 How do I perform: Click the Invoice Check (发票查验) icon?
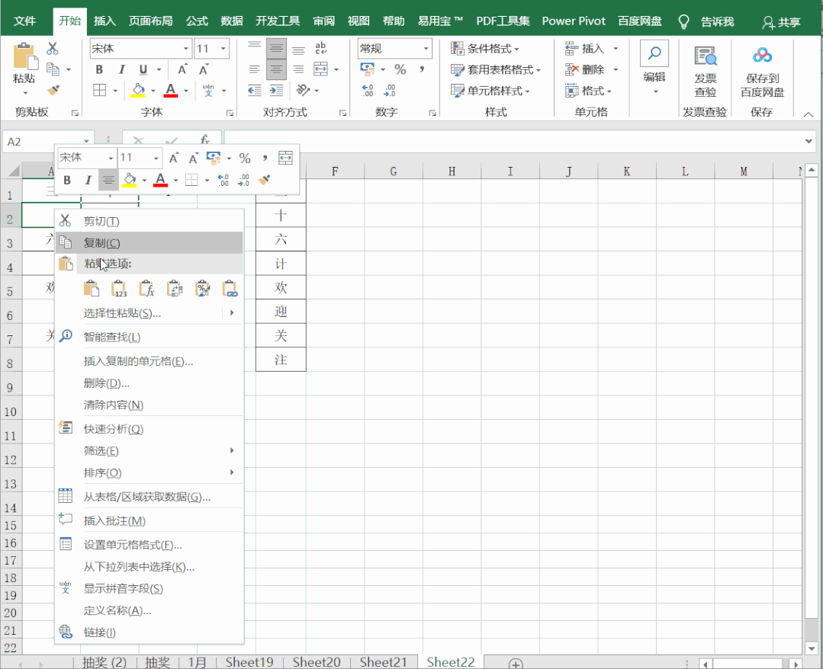(x=705, y=56)
